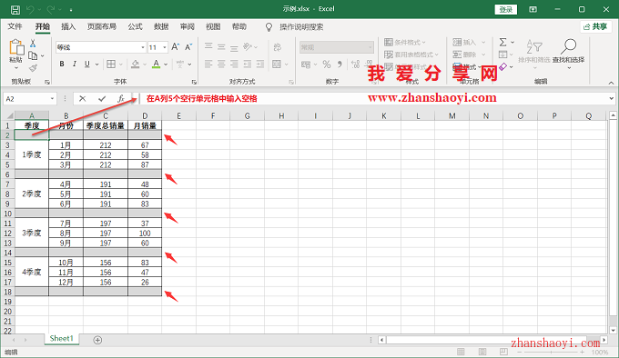Undo the last action
619x358 pixels.
click(30, 9)
